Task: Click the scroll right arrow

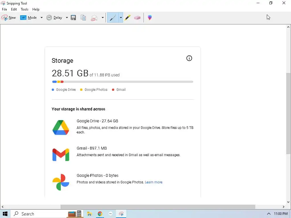Action: click(x=284, y=207)
